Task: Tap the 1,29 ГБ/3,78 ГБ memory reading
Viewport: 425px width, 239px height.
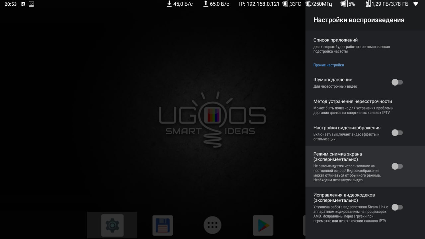Action: click(x=390, y=4)
